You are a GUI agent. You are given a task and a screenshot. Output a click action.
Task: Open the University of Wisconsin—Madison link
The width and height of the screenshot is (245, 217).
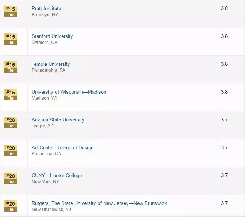[x=69, y=92]
